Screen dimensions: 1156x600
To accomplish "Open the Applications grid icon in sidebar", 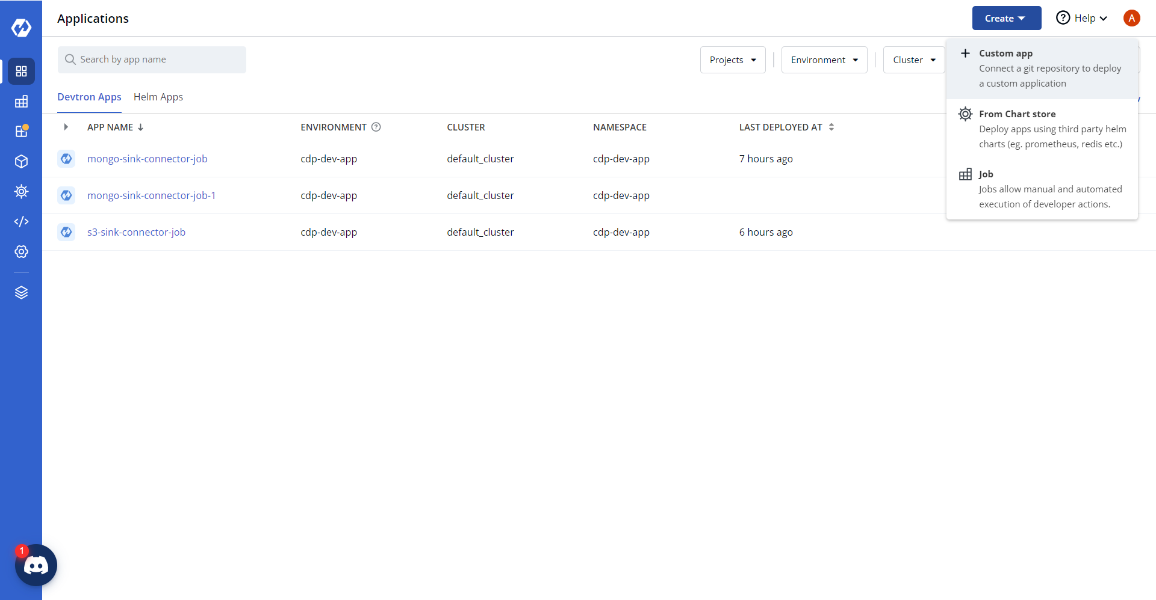I will tap(21, 72).
